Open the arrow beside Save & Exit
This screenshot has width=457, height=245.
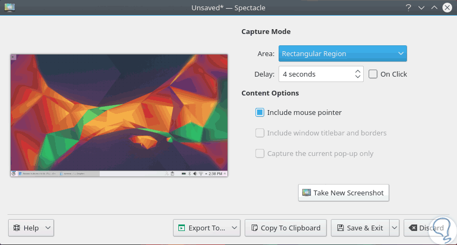pos(394,228)
